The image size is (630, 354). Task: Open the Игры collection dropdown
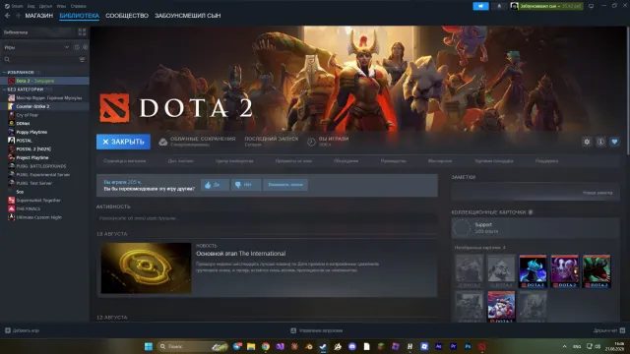tap(36, 47)
